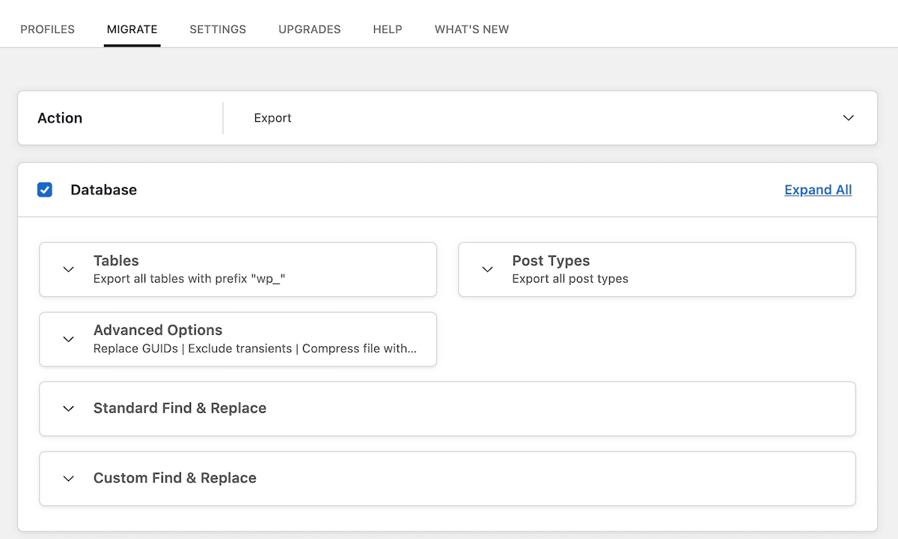View the Upgrades tab
The width and height of the screenshot is (898, 539).
309,29
